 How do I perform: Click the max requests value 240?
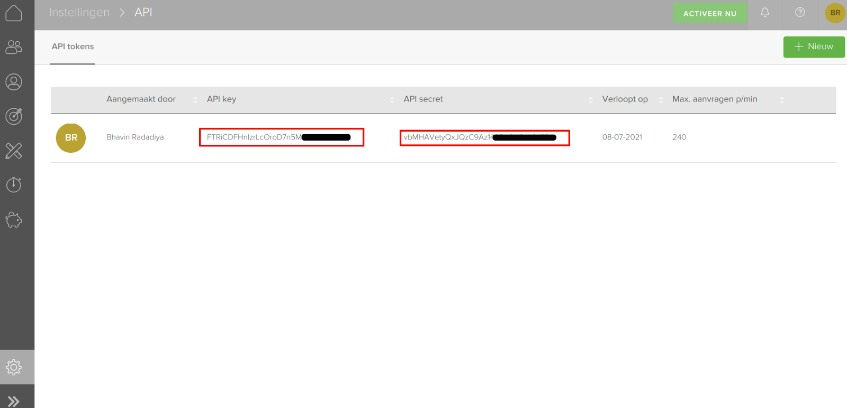679,137
